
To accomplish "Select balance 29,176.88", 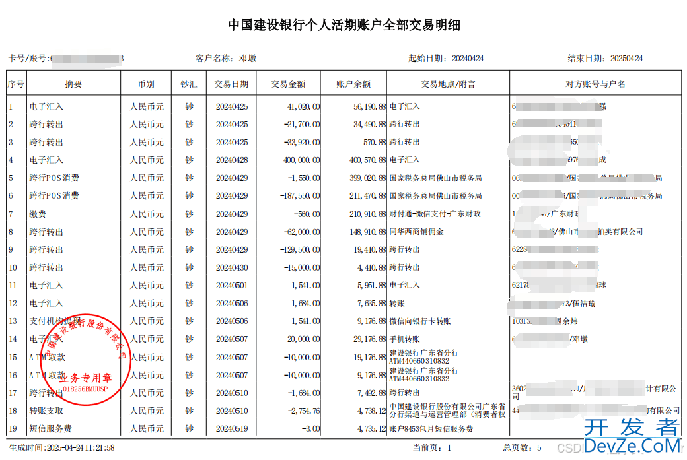I will (370, 339).
